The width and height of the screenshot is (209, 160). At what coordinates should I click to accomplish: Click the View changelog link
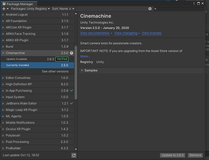pyautogui.click(x=126, y=33)
